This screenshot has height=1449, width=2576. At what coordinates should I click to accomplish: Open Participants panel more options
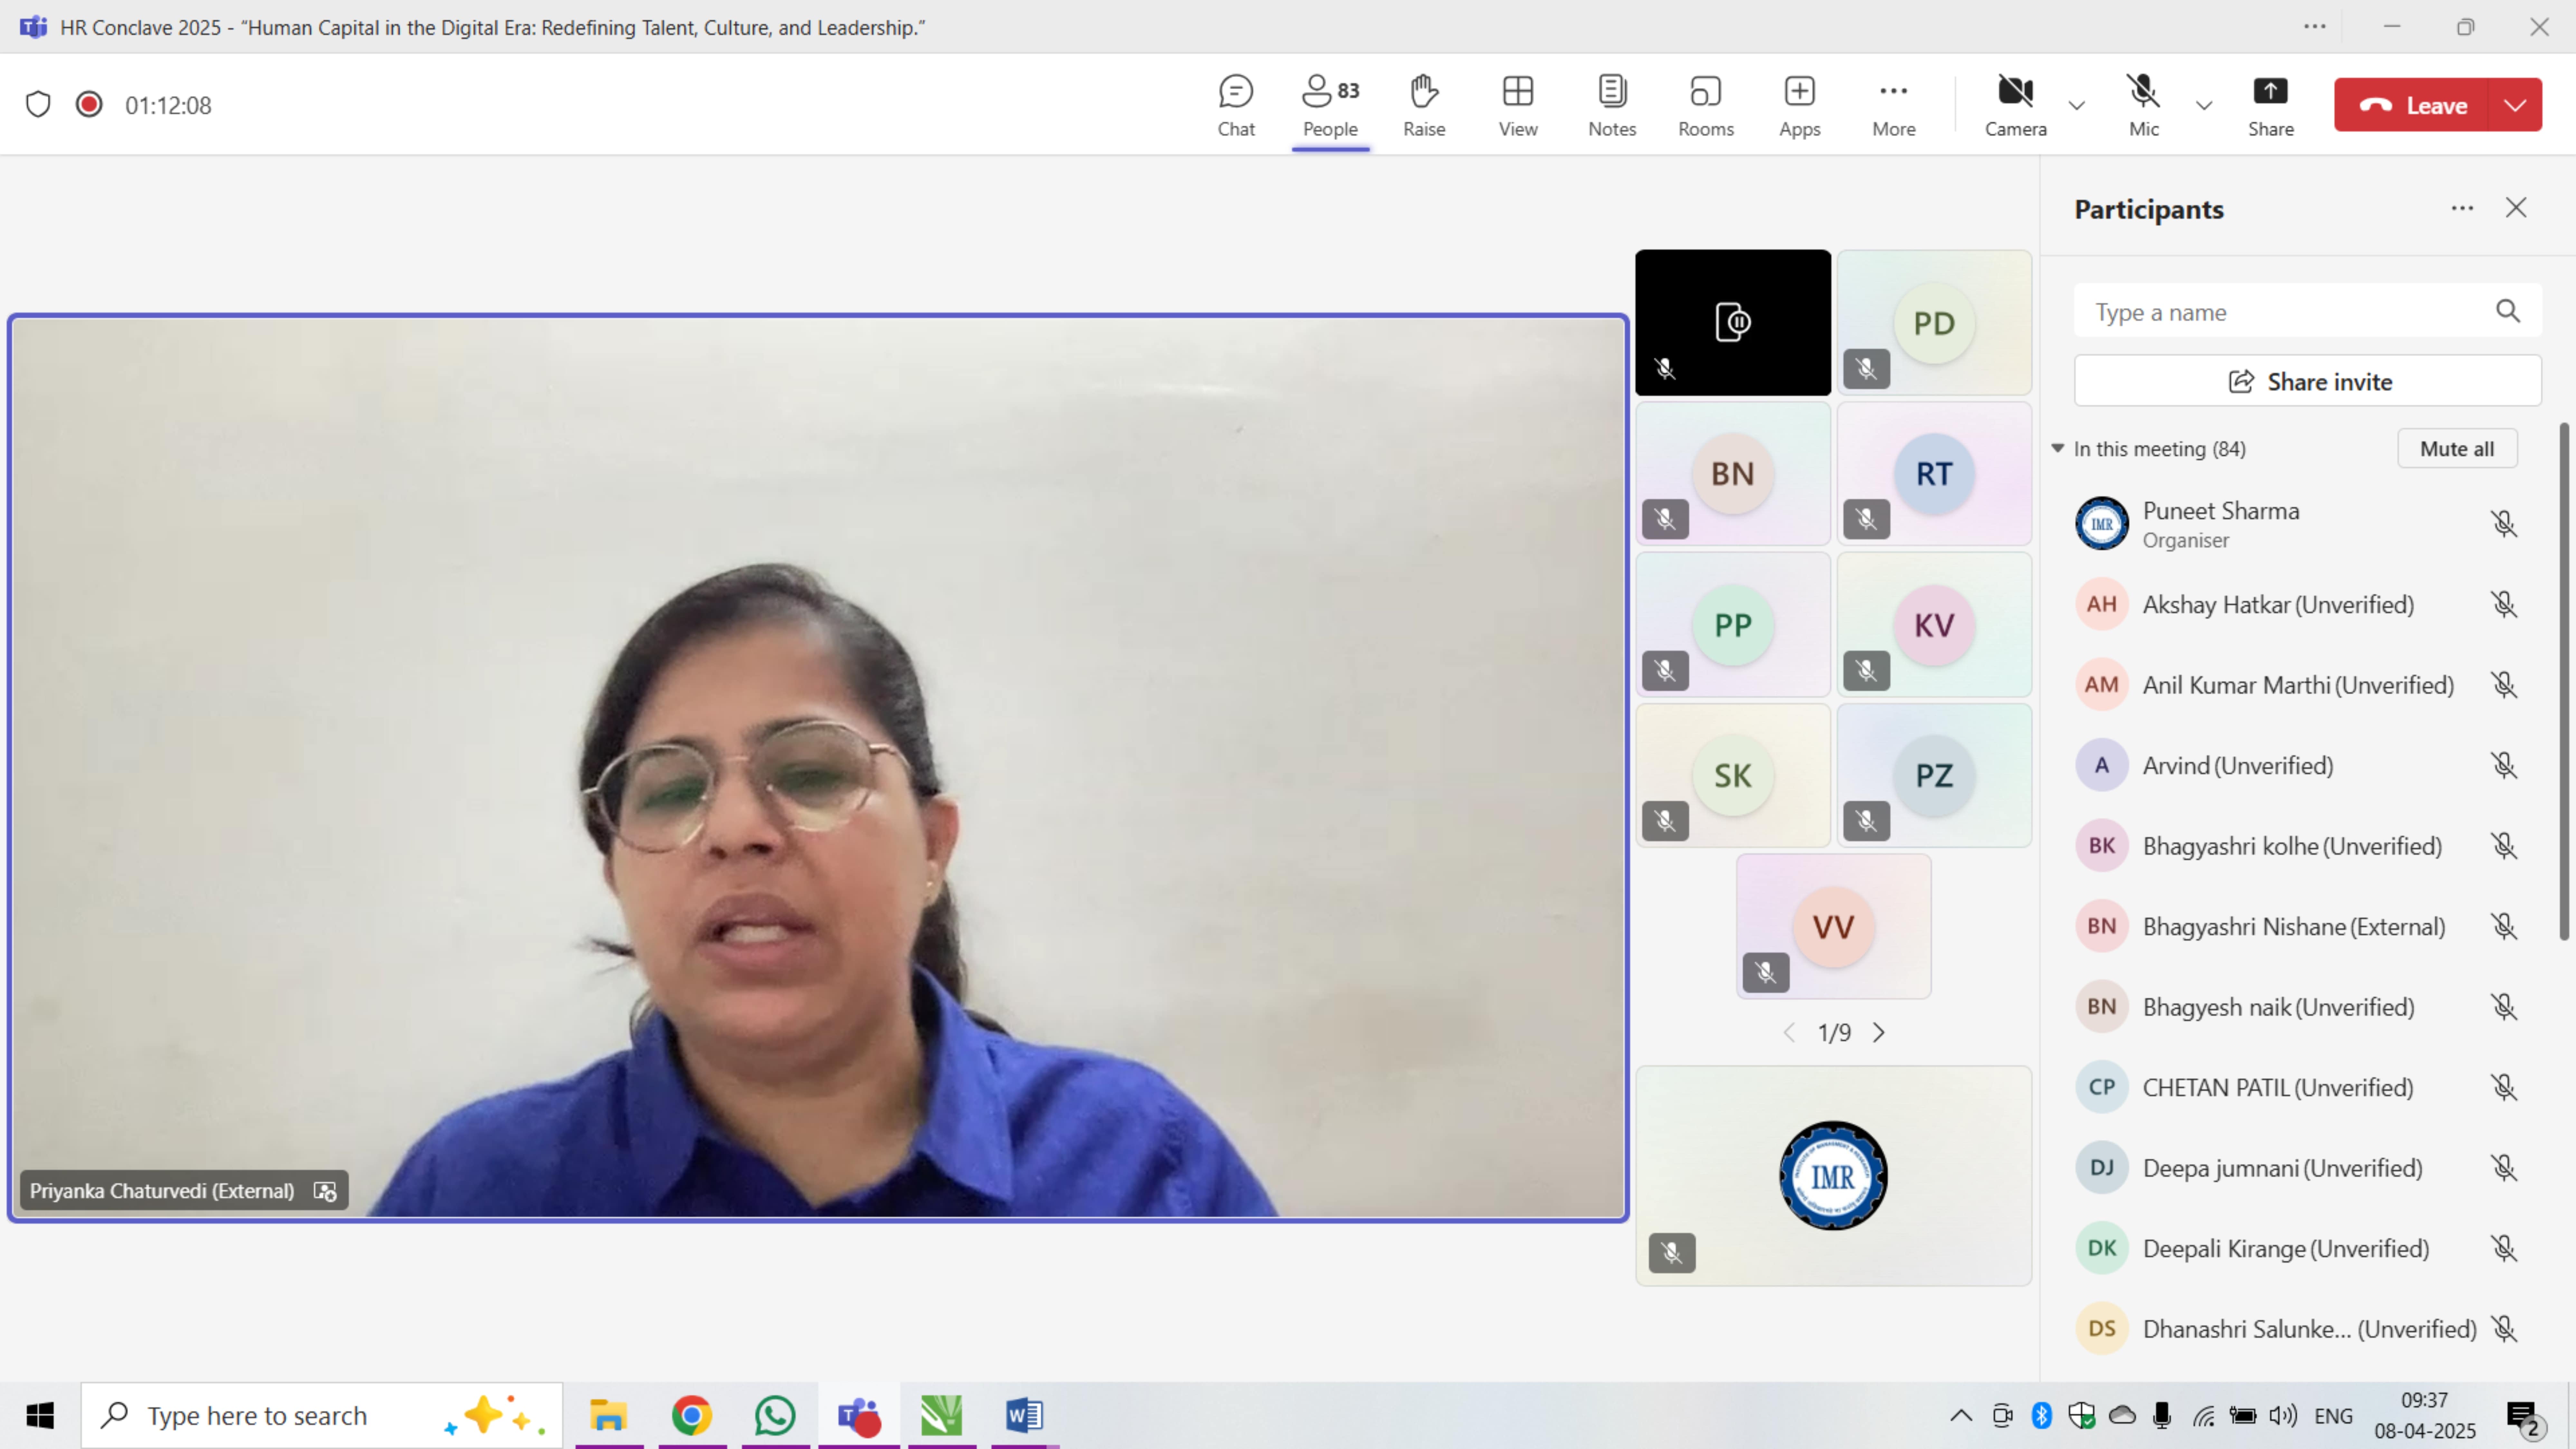2462,208
